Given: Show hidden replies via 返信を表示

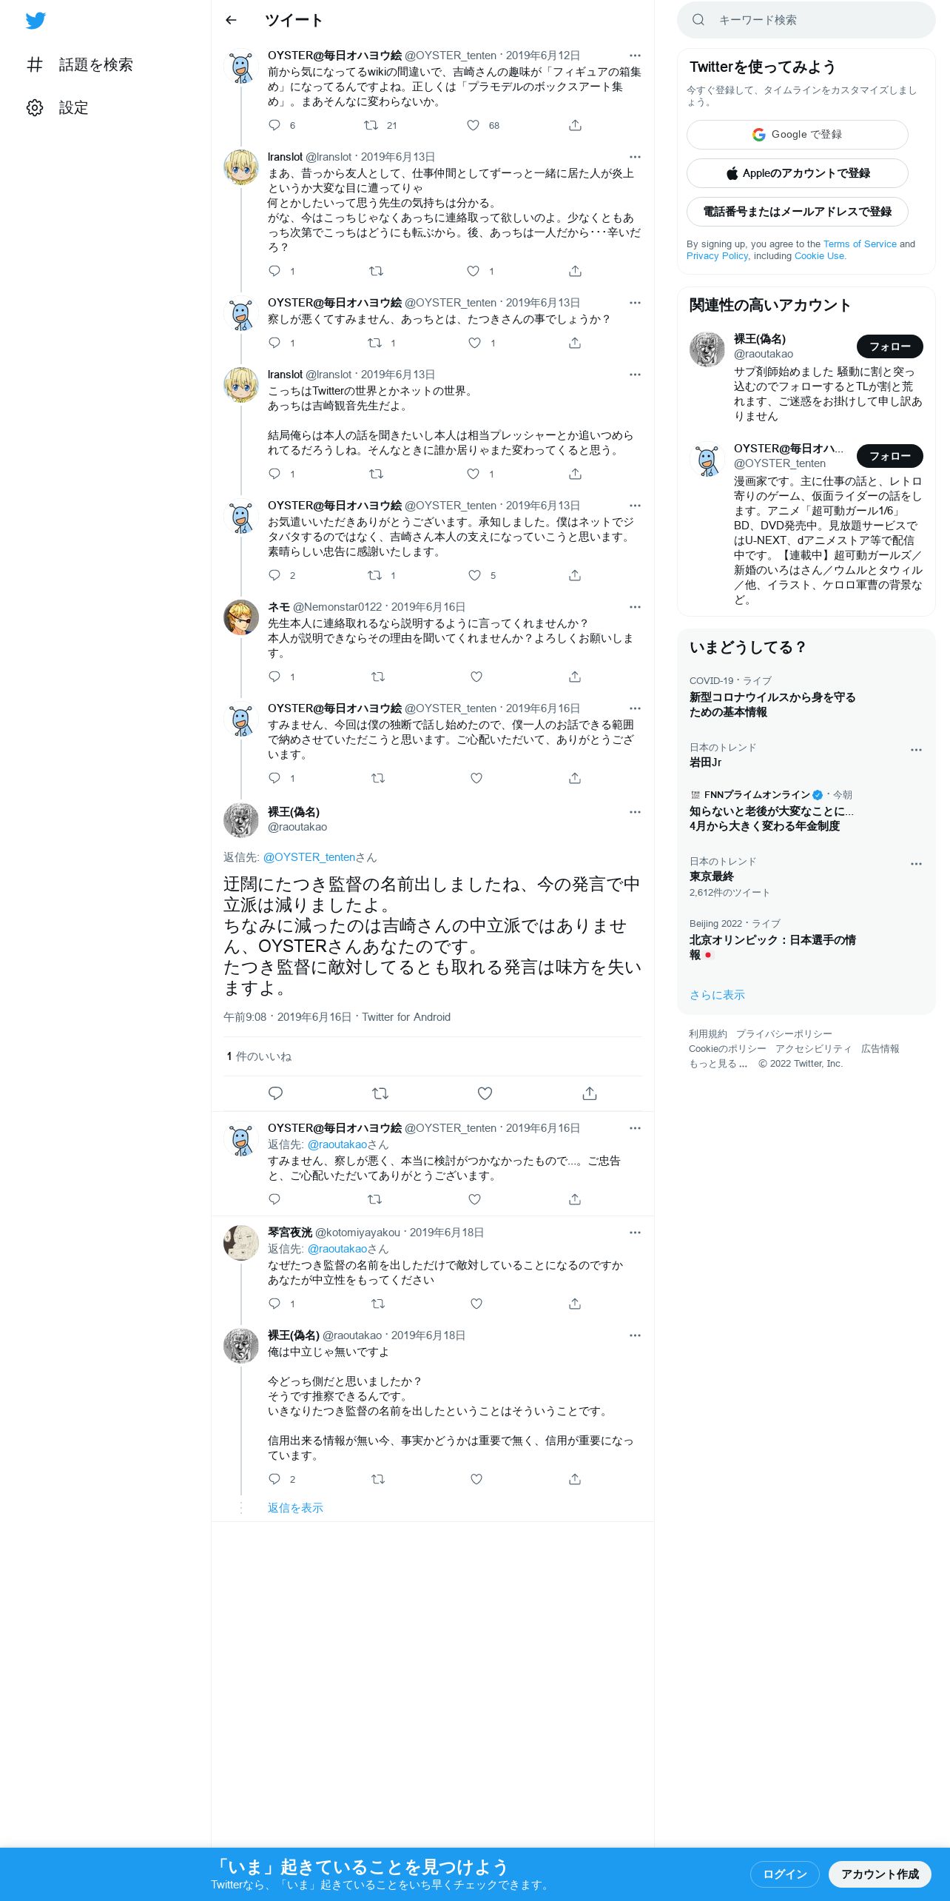Looking at the screenshot, I should [295, 1508].
